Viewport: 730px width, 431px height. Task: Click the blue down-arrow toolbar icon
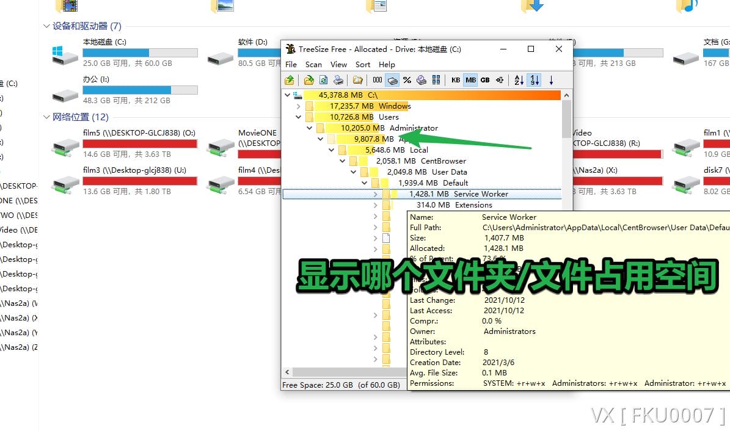(551, 80)
